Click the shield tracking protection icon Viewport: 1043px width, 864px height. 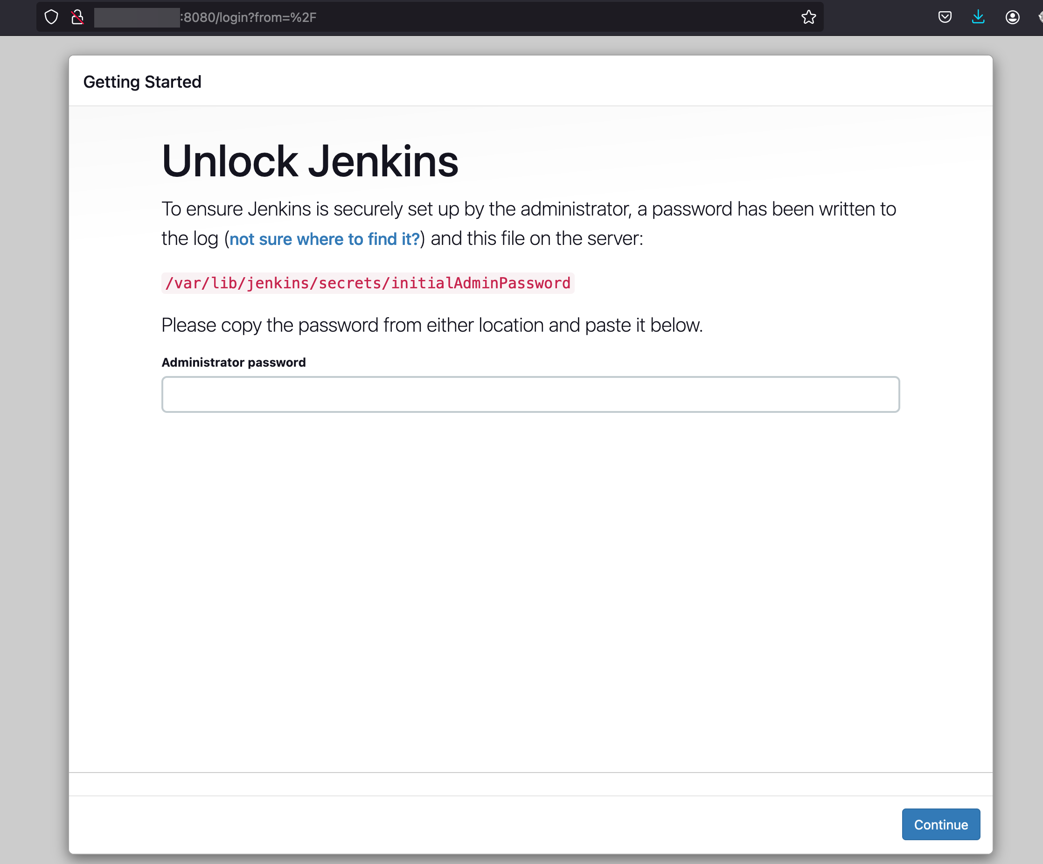[x=51, y=17]
